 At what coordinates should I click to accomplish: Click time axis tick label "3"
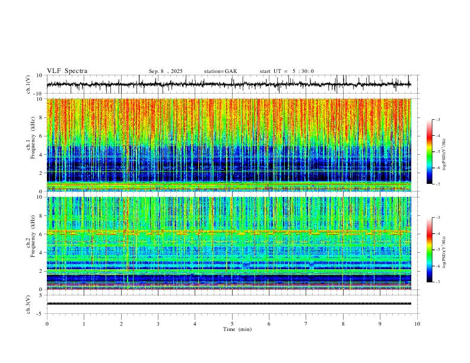[x=158, y=324]
